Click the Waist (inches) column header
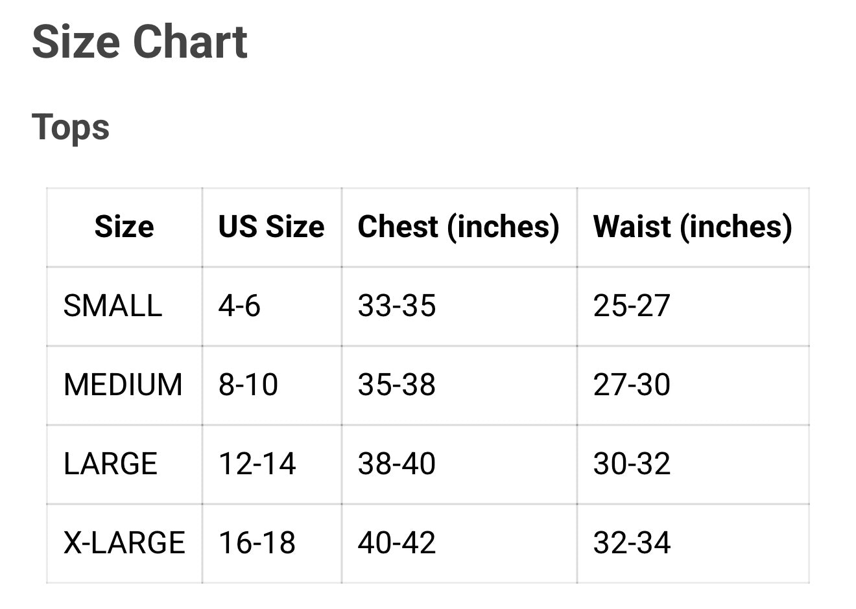Screen dimensions: 856x609 coord(693,227)
